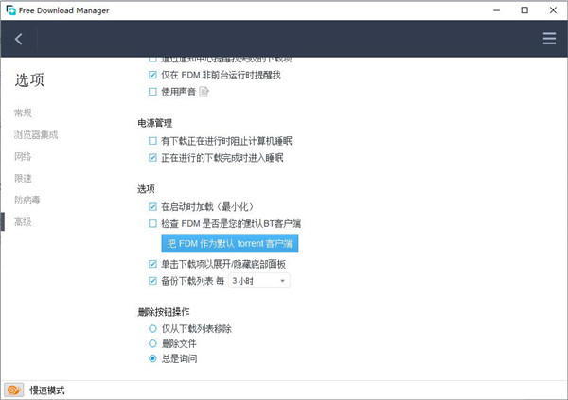
Task: Click 把 FDM 作为默认 torrent 客户端 button
Action: 230,243
